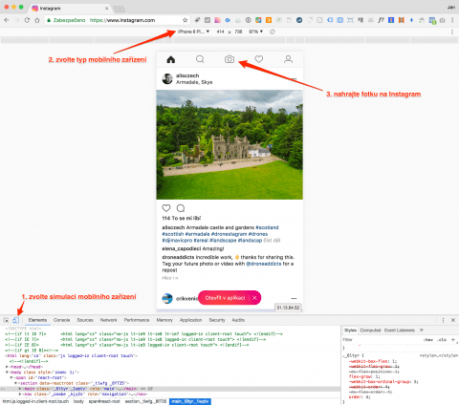Screen dimensions: 459x405
Task: Open comment bubble under the post
Action: [181, 208]
